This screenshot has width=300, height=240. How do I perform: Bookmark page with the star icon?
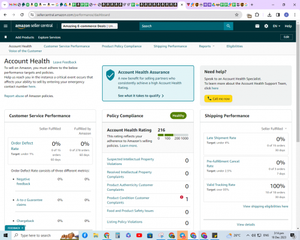(236, 15)
